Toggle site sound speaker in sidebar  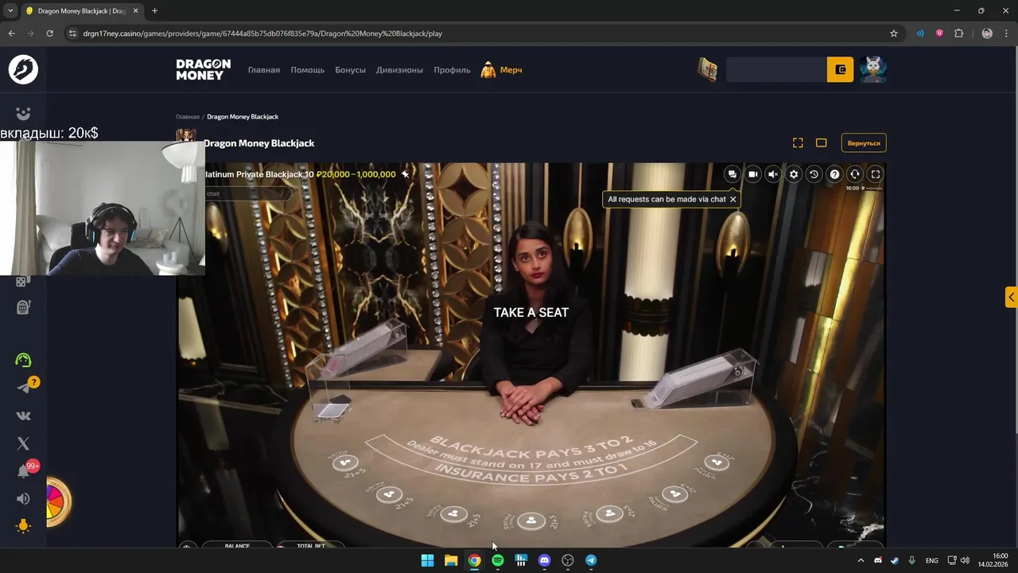point(23,499)
